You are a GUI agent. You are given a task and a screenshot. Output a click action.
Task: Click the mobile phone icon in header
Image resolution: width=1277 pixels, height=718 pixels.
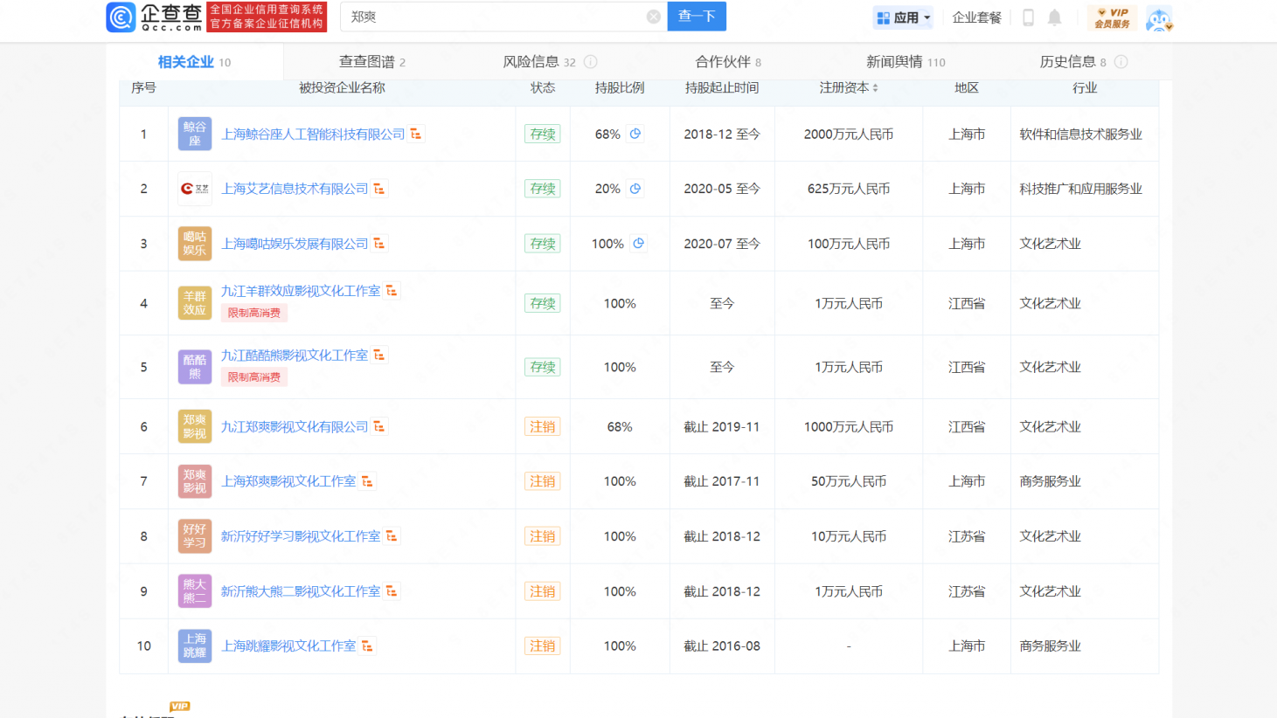(1029, 17)
